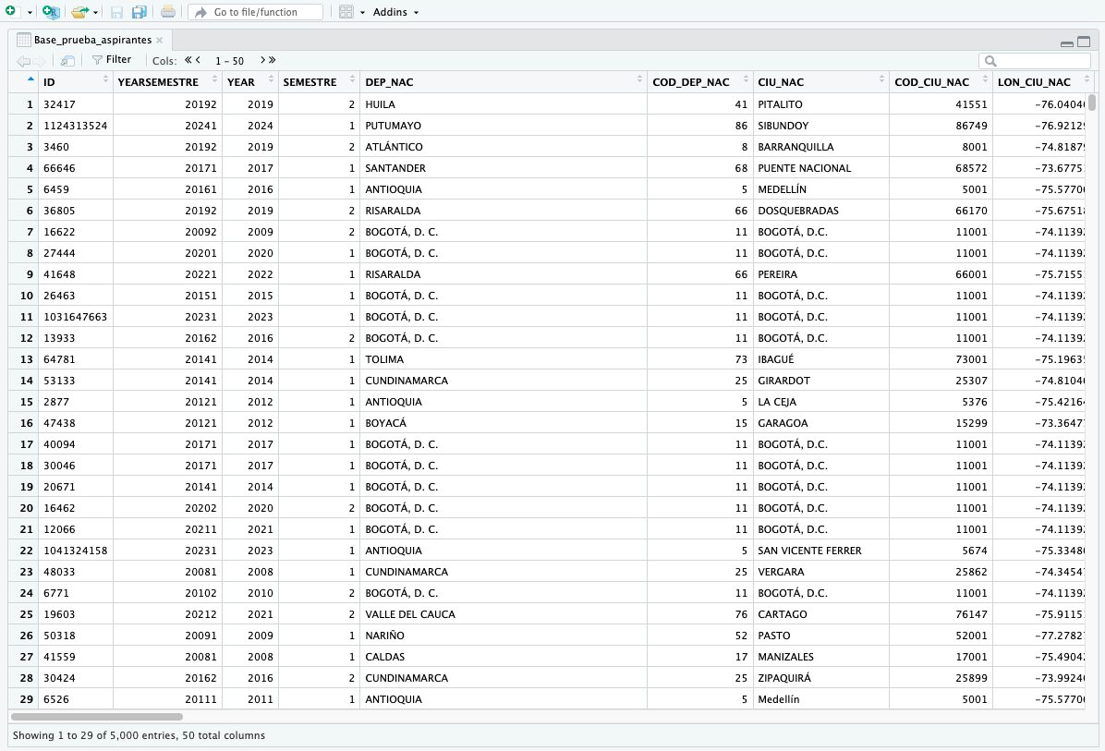
Task: Click the Save All documents icon
Action: click(139, 12)
